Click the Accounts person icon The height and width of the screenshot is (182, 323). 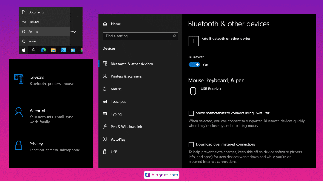19,112
